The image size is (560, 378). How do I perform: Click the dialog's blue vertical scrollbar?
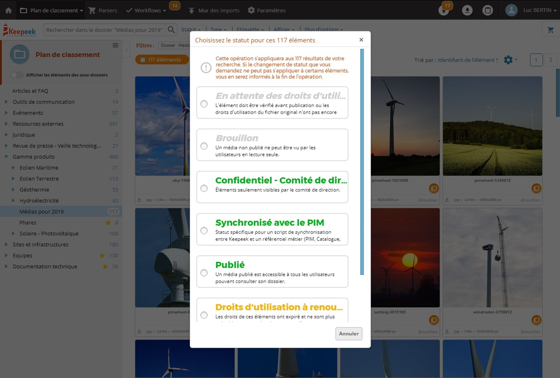pyautogui.click(x=362, y=162)
